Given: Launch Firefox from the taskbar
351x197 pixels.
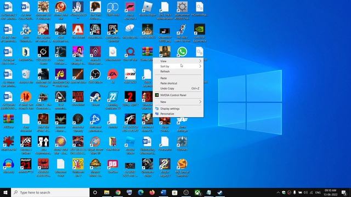Looking at the screenshot, I should 152,192.
